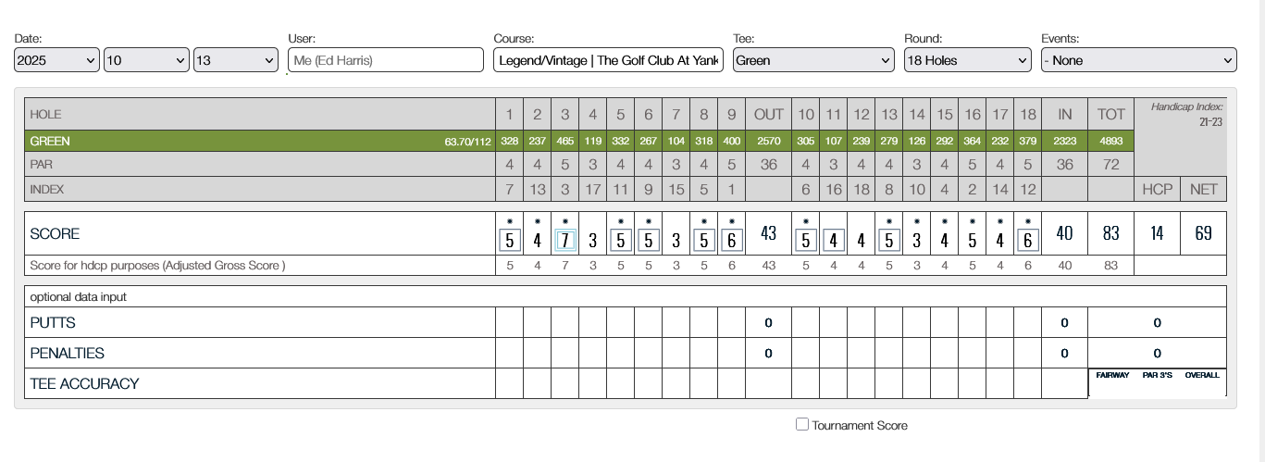This screenshot has height=462, width=1265.
Task: Open the day dropdown showing 13
Action: (235, 60)
